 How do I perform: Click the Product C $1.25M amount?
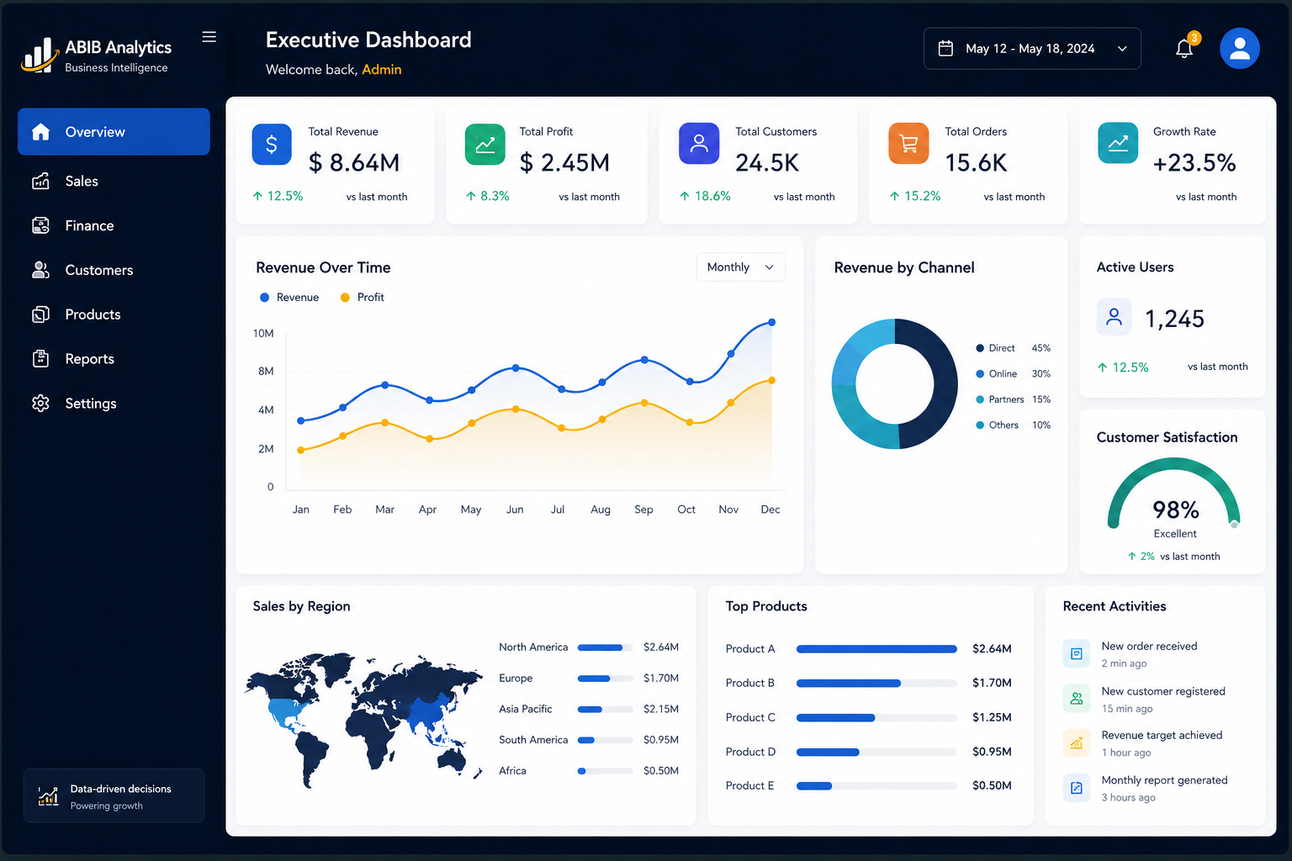click(x=992, y=717)
